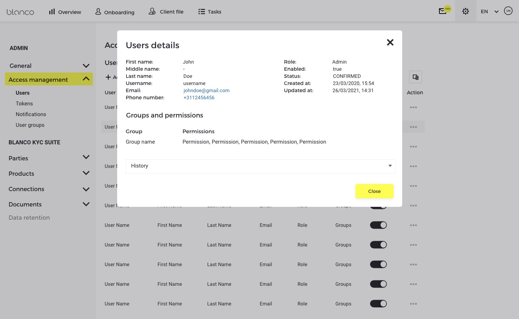The width and height of the screenshot is (519, 319).
Task: Go to the Tasks menu item
Action: [x=210, y=12]
